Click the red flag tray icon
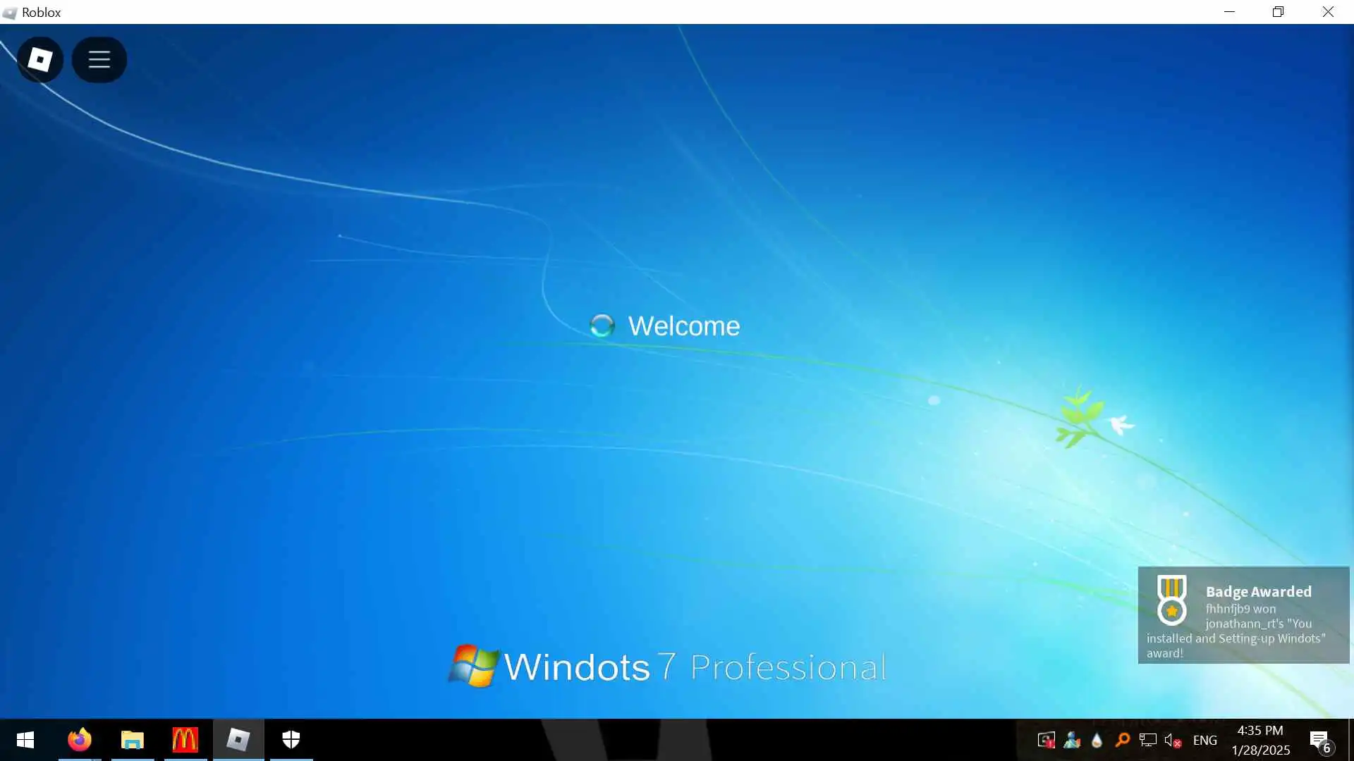Screen dimensions: 1354x761 1046,740
